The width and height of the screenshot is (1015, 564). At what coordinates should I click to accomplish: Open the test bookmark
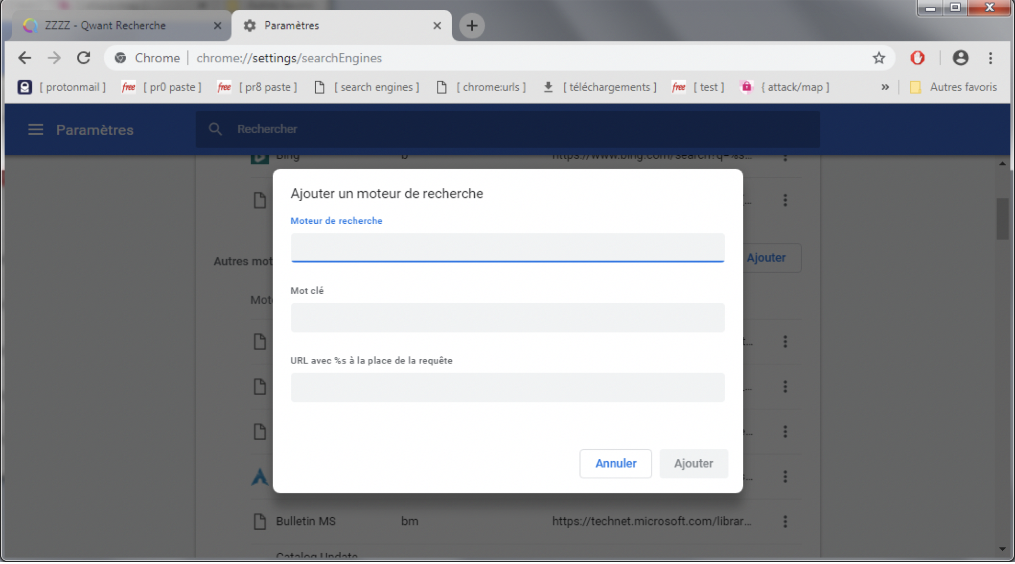click(x=698, y=87)
